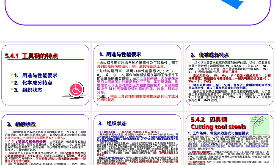Click heading '2. 化学成分特点' on third slide
Image resolution: width=275 pixels, height=165 pixels.
coord(210,55)
